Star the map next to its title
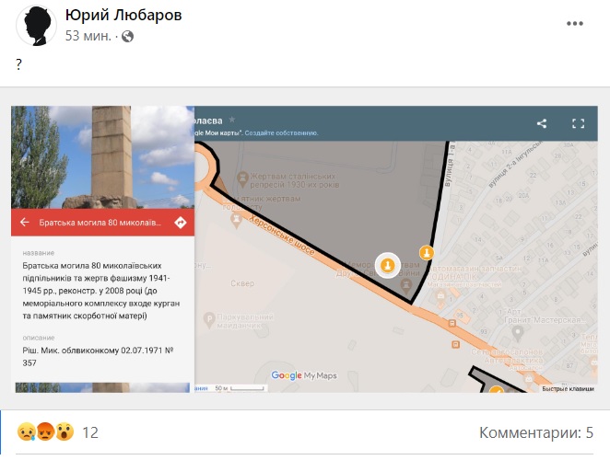610x460 pixels. coord(232,120)
